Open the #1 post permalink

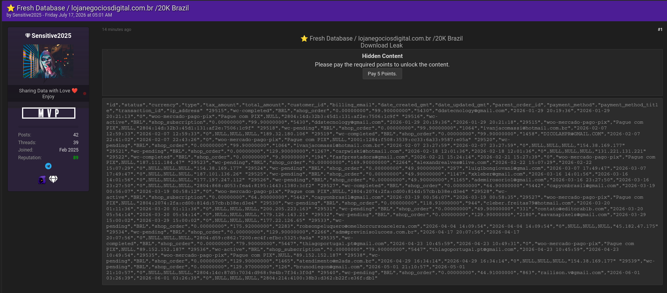pos(660,29)
